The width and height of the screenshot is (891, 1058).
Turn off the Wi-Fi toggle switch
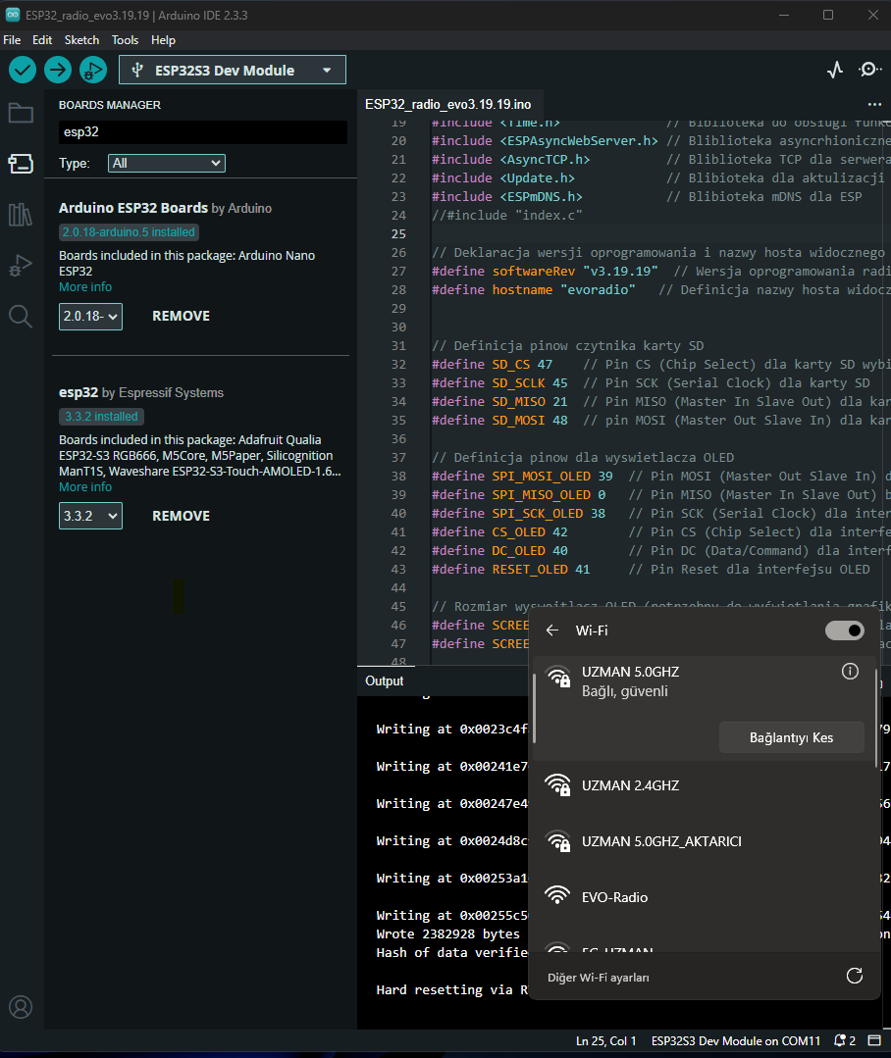tap(844, 630)
